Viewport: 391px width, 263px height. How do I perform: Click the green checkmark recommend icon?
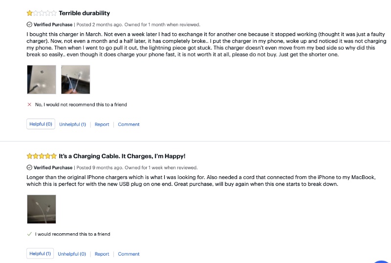click(x=29, y=234)
